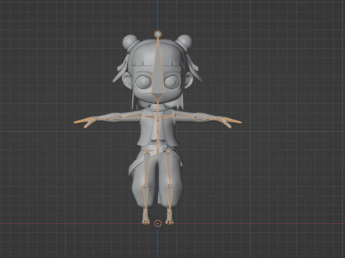Screen dimensions: 345x258
Task: Select the eye on the viewer's right
Action: [172, 82]
